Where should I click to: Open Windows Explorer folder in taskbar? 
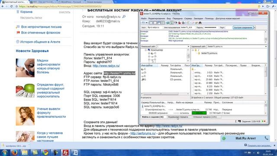tap(25, 152)
